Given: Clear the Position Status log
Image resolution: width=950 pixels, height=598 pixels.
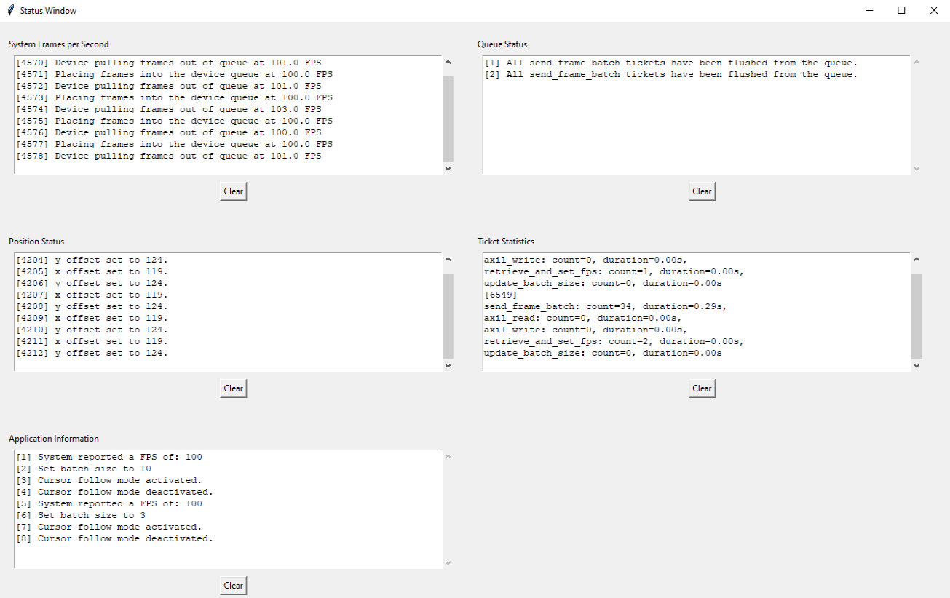Looking at the screenshot, I should tap(233, 388).
